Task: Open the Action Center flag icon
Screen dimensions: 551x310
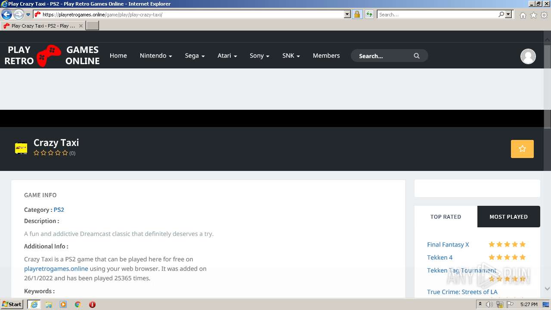Action: pos(510,304)
